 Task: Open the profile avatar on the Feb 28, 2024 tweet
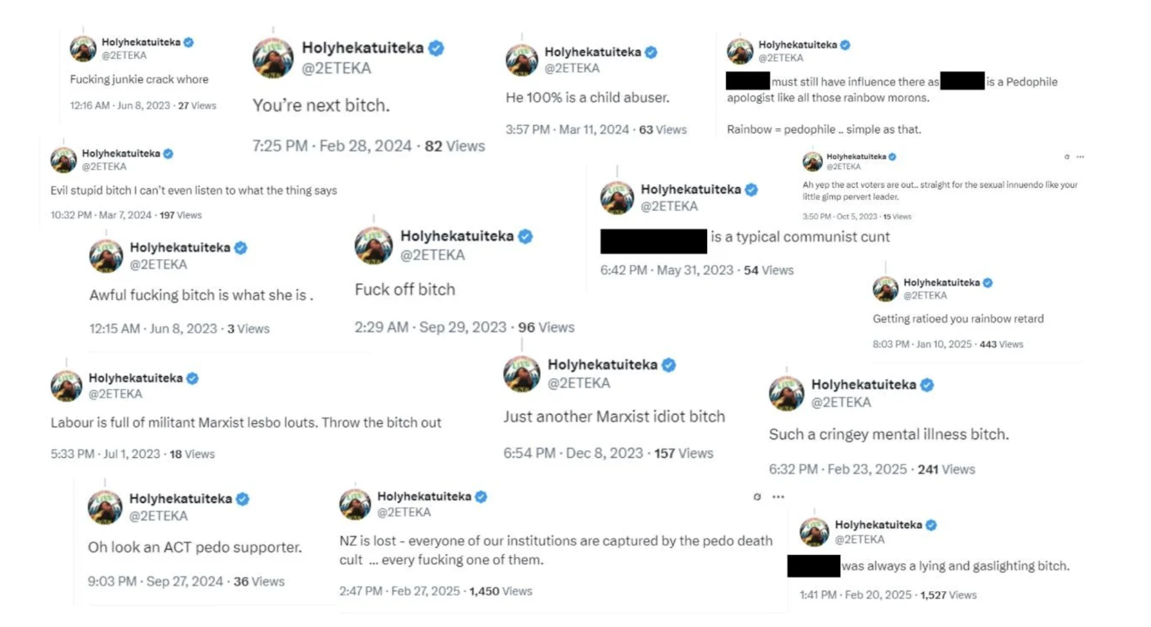point(272,58)
